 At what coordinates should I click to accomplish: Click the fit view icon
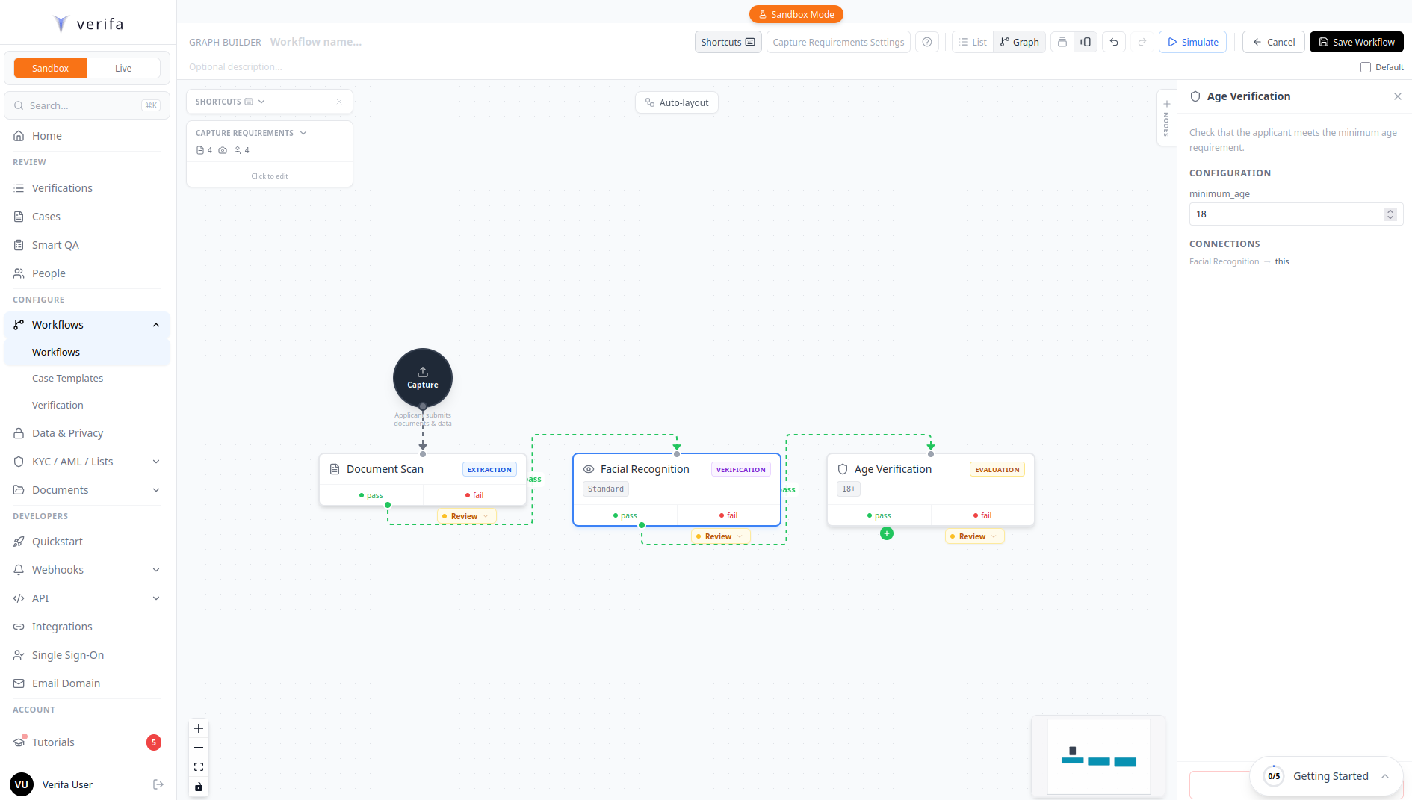[199, 767]
